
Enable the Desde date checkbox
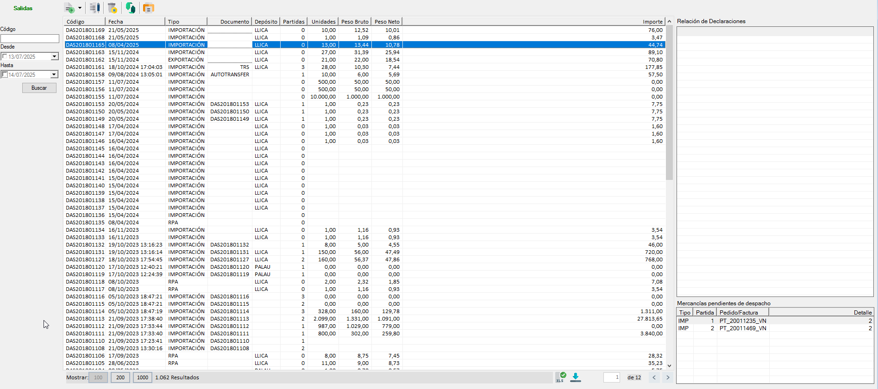point(5,56)
